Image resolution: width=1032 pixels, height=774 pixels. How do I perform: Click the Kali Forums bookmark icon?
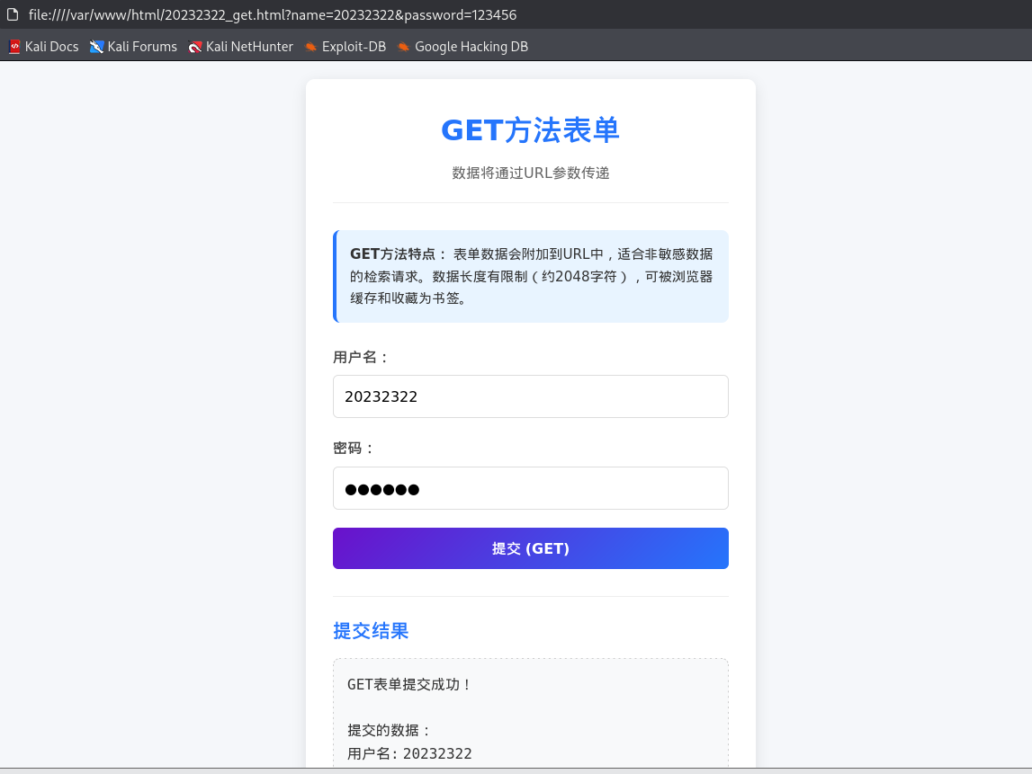(x=95, y=46)
